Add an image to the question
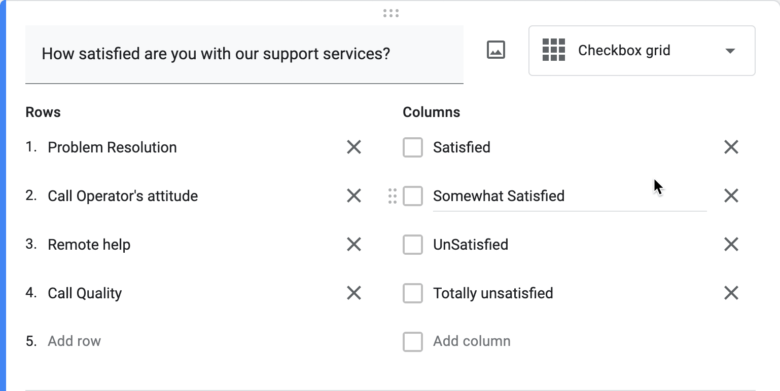 [495, 50]
